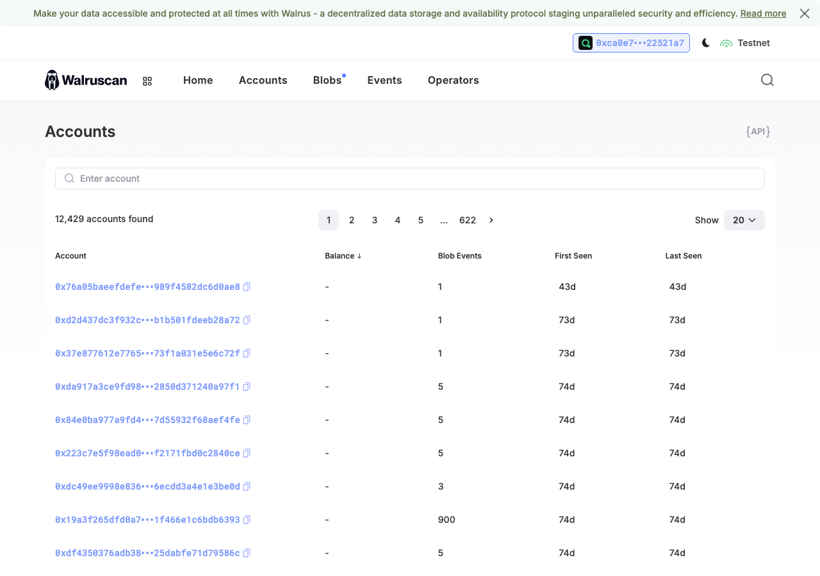Click the Walruscan logo
This screenshot has width=820, height=576.
86,80
